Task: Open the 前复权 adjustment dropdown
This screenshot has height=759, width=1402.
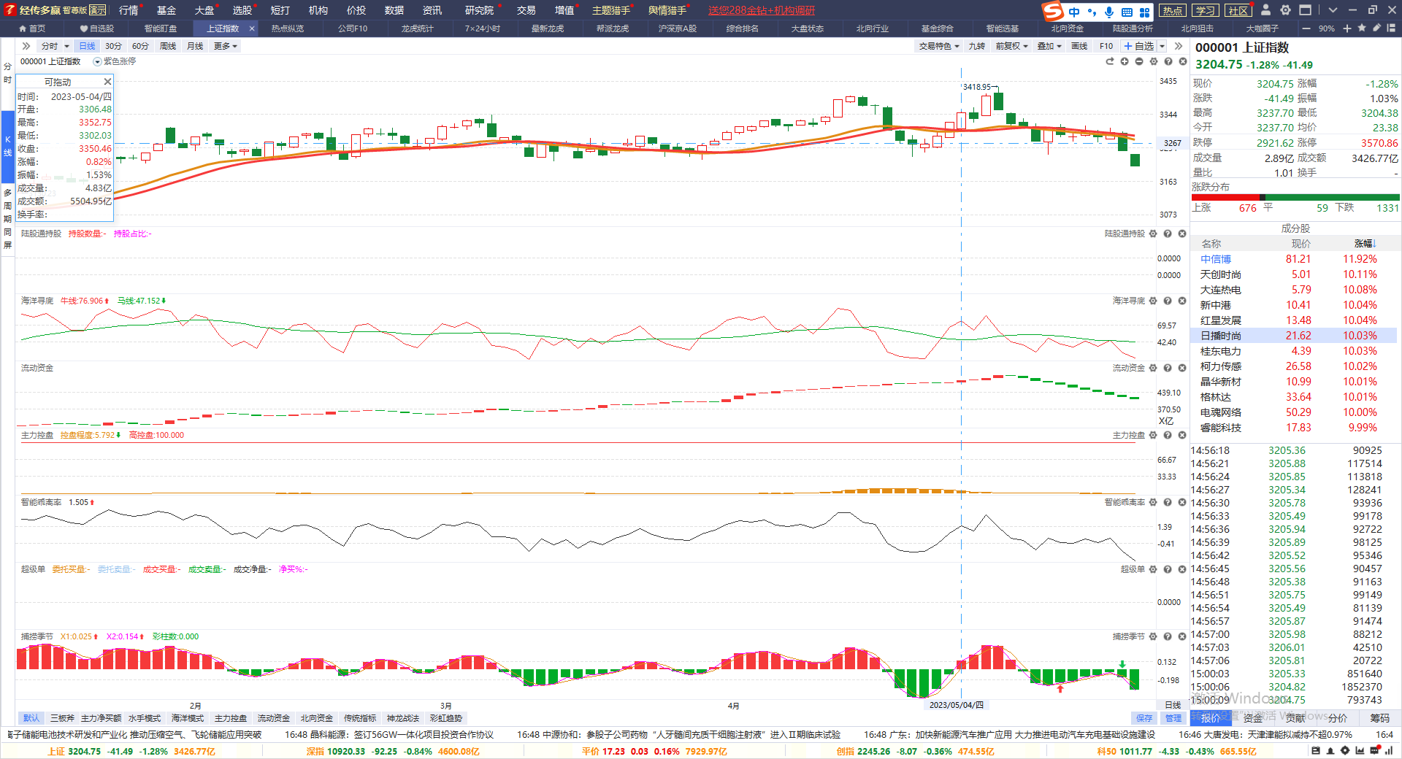Action: click(1011, 46)
